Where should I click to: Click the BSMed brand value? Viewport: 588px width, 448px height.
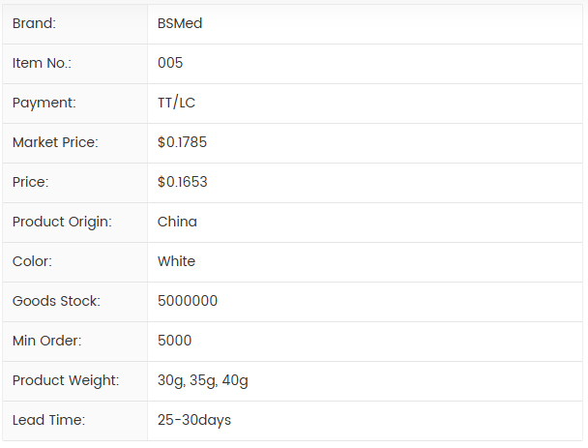(180, 23)
